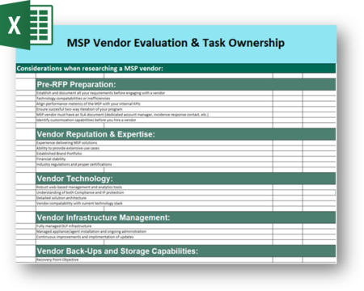The image size is (364, 291).
Task: Click the 'Establish and document all your requirements' cell
Action: [154, 93]
